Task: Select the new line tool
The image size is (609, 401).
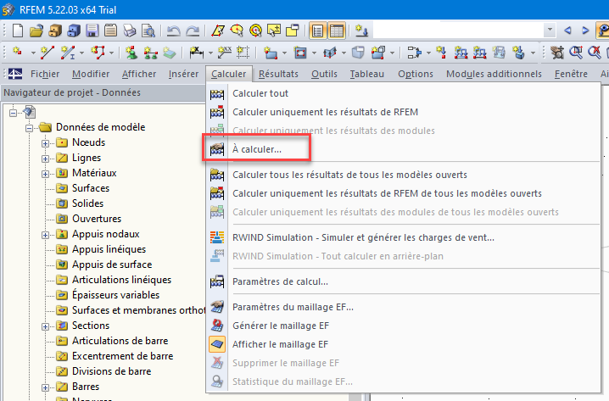Action: pos(47,52)
